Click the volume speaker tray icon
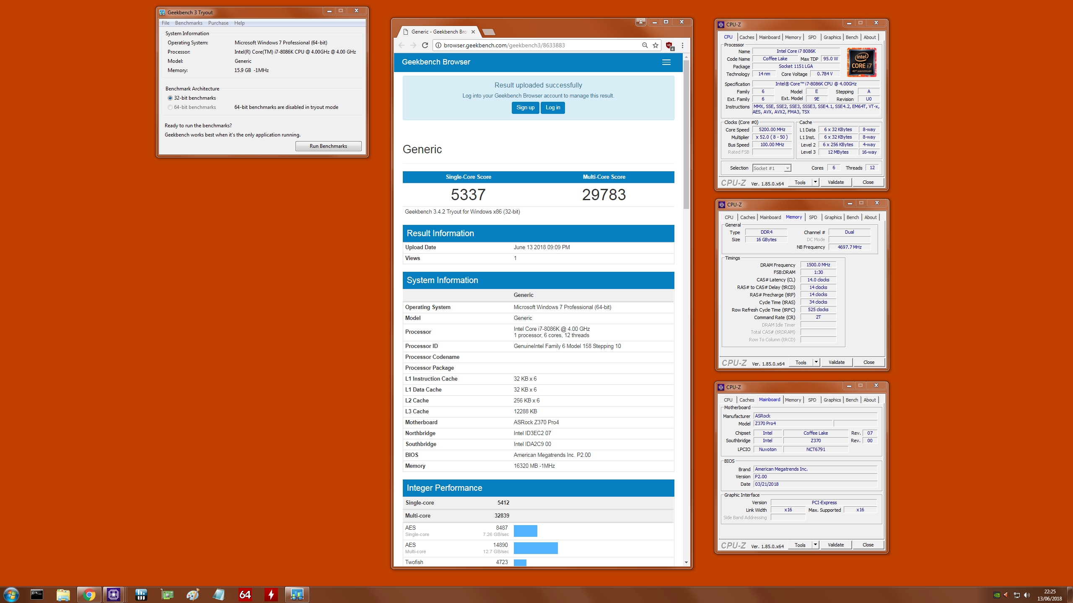Image resolution: width=1073 pixels, height=603 pixels. coord(1026,595)
